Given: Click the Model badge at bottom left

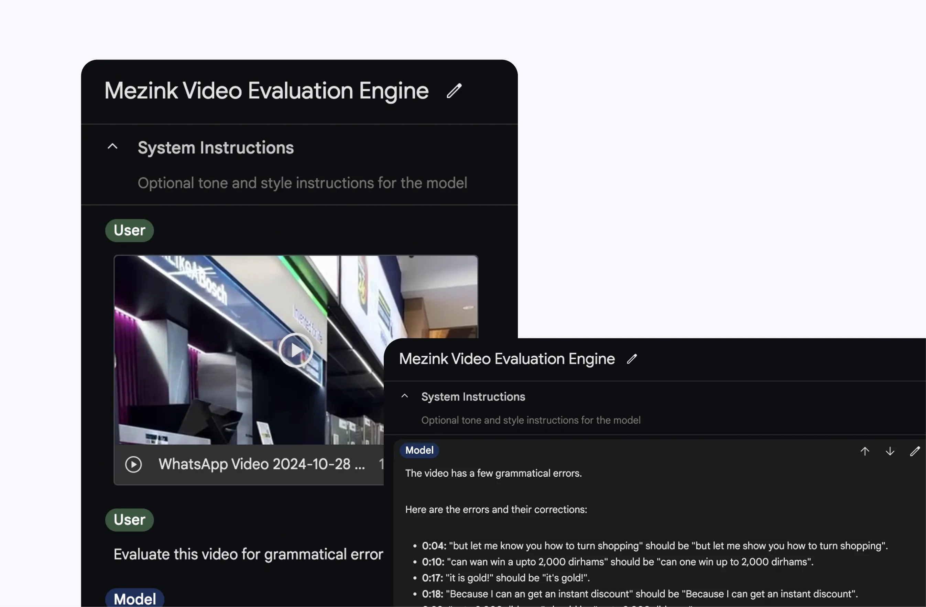Looking at the screenshot, I should 135,599.
